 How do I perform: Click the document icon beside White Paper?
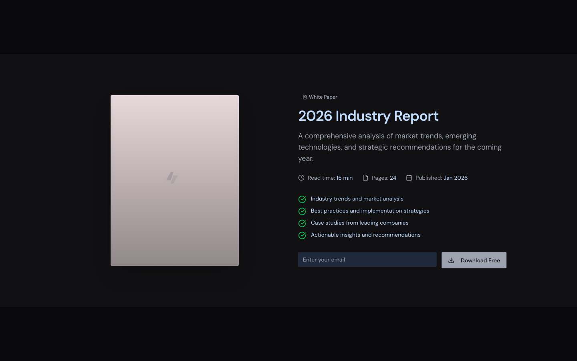(x=305, y=97)
